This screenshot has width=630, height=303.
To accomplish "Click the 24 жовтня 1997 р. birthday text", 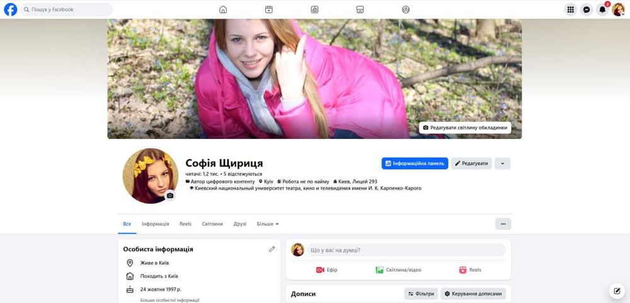I will pos(161,289).
